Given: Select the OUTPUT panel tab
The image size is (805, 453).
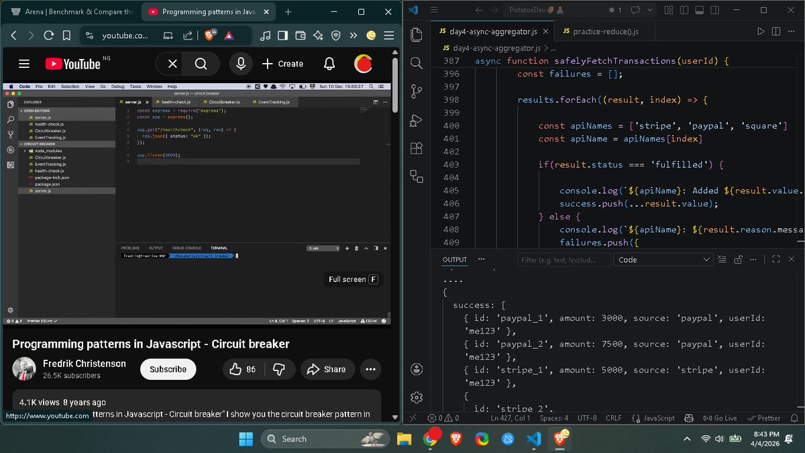Looking at the screenshot, I should click(x=455, y=260).
